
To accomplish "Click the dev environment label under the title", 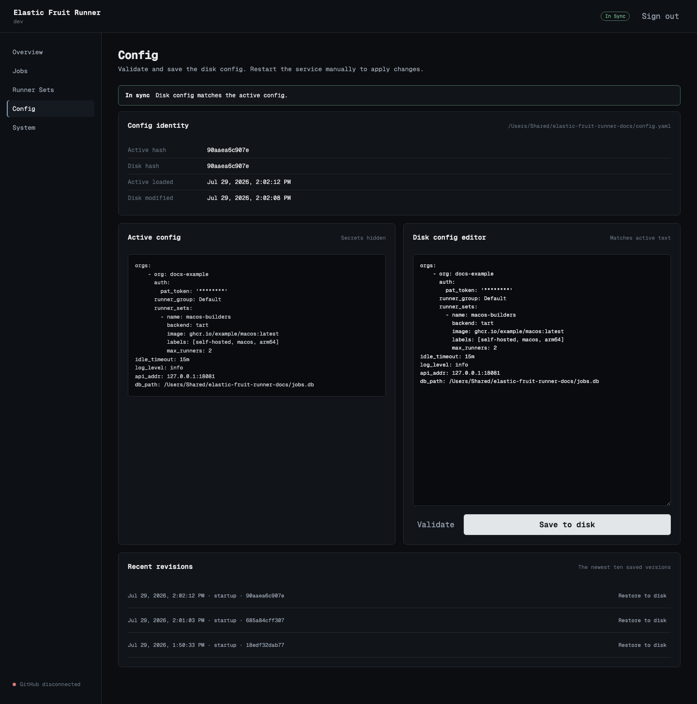I will [18, 22].
